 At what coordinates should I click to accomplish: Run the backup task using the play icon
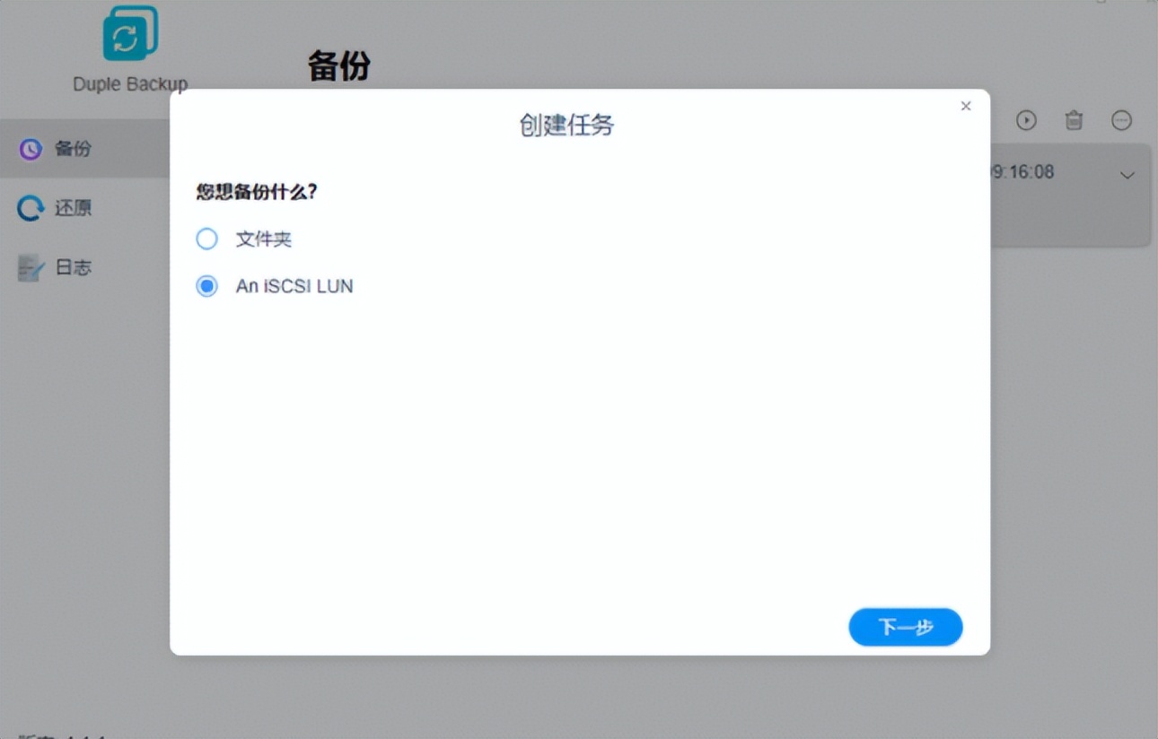(x=1026, y=120)
